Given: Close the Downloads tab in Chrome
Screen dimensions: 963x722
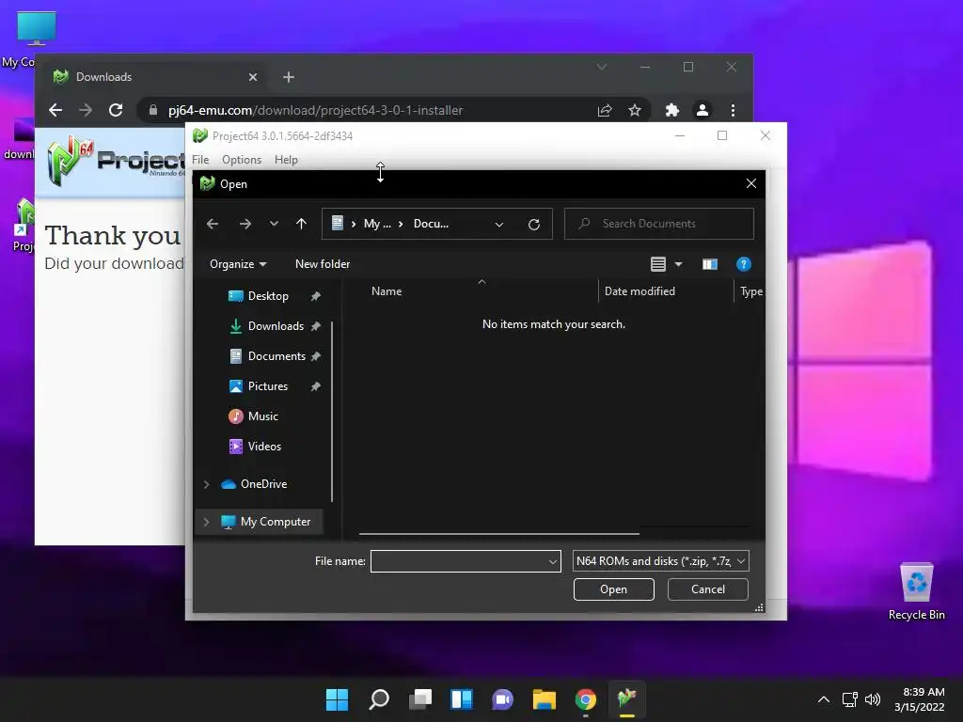Looking at the screenshot, I should pos(253,77).
